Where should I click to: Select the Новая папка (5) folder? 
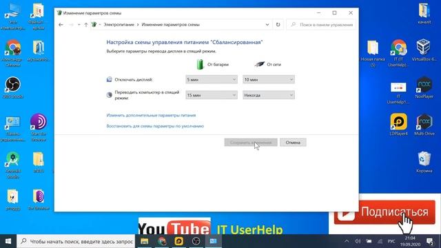[x=373, y=54]
